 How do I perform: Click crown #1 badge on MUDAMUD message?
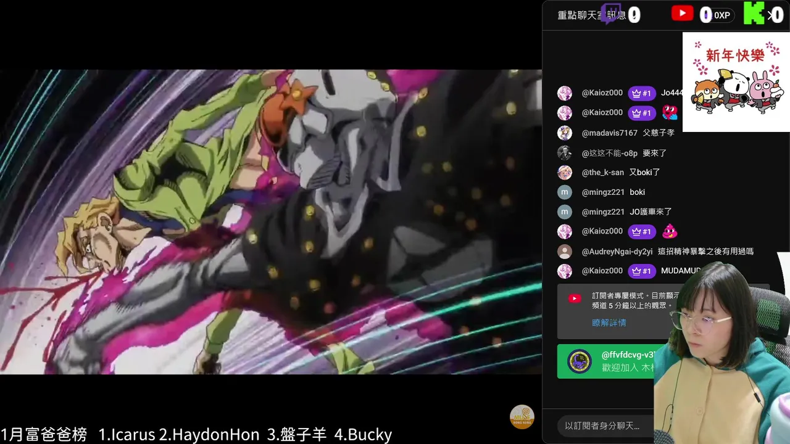[x=642, y=271]
